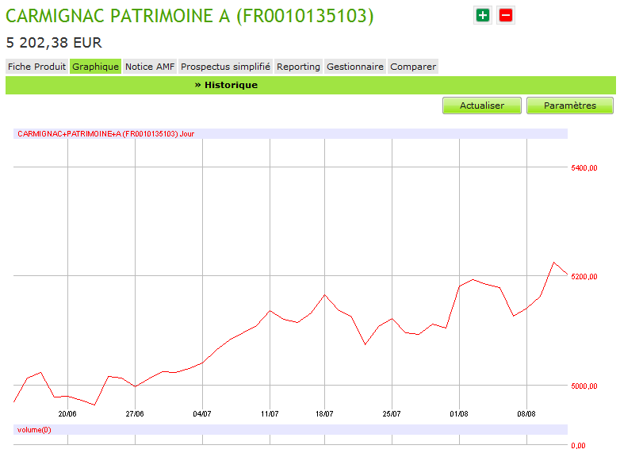Open the Fiche Produit tab
Viewport: 620px width, 453px height.
36,67
